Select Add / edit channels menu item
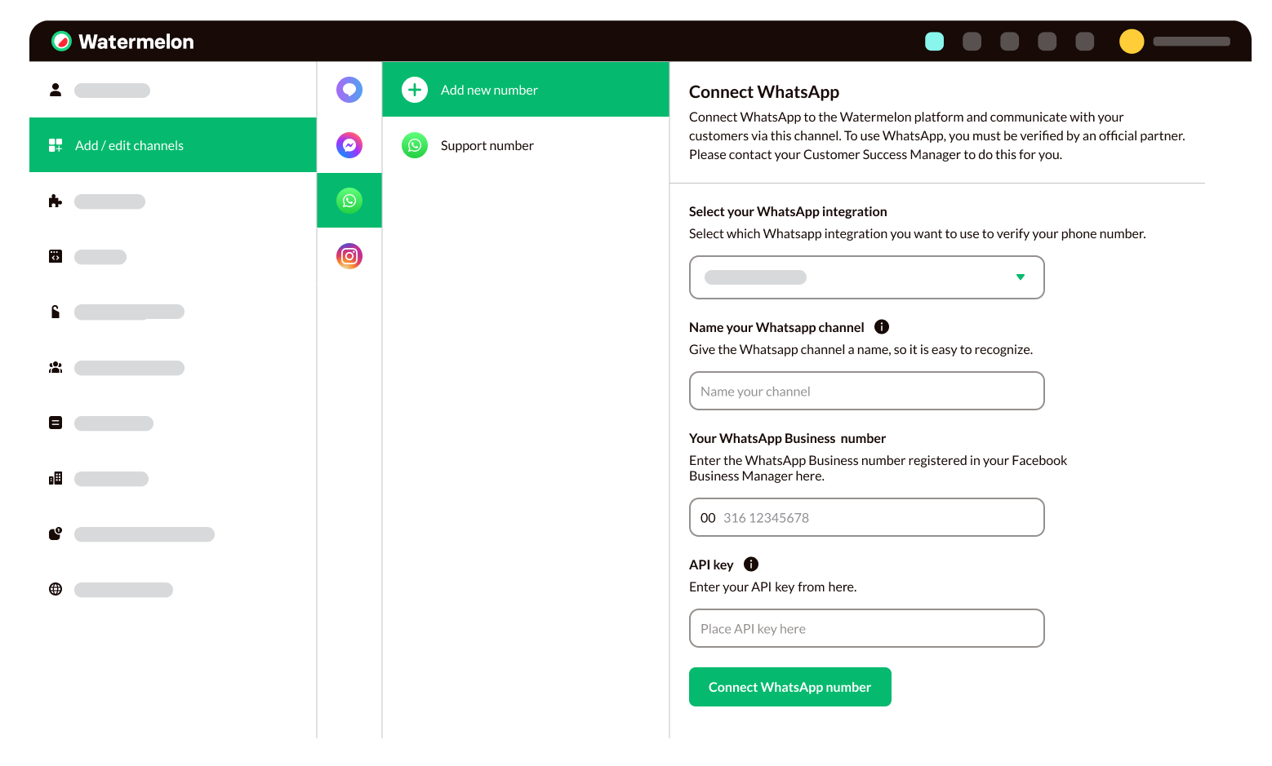The width and height of the screenshot is (1272, 766). pyautogui.click(x=173, y=145)
